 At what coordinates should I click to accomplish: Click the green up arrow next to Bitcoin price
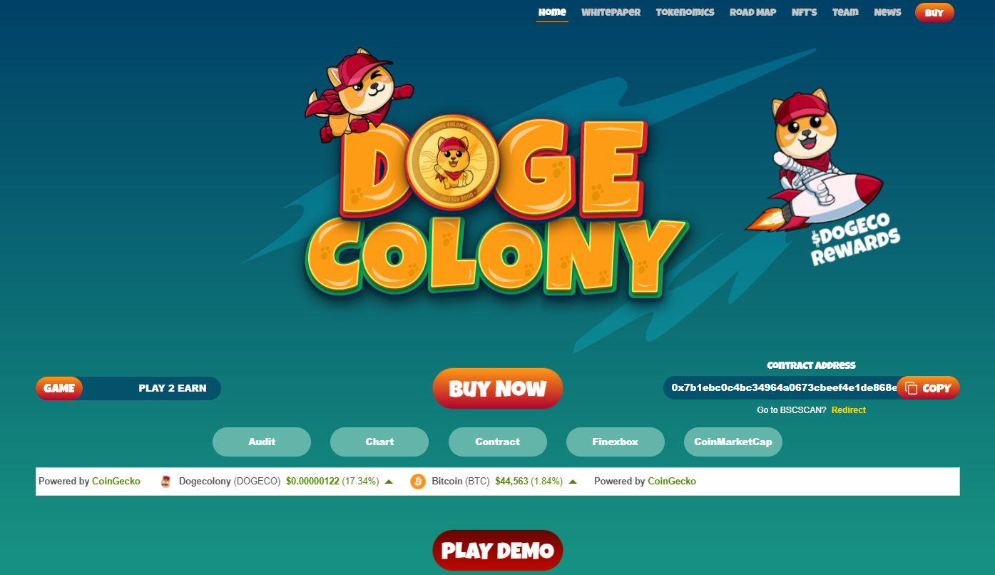coord(573,482)
